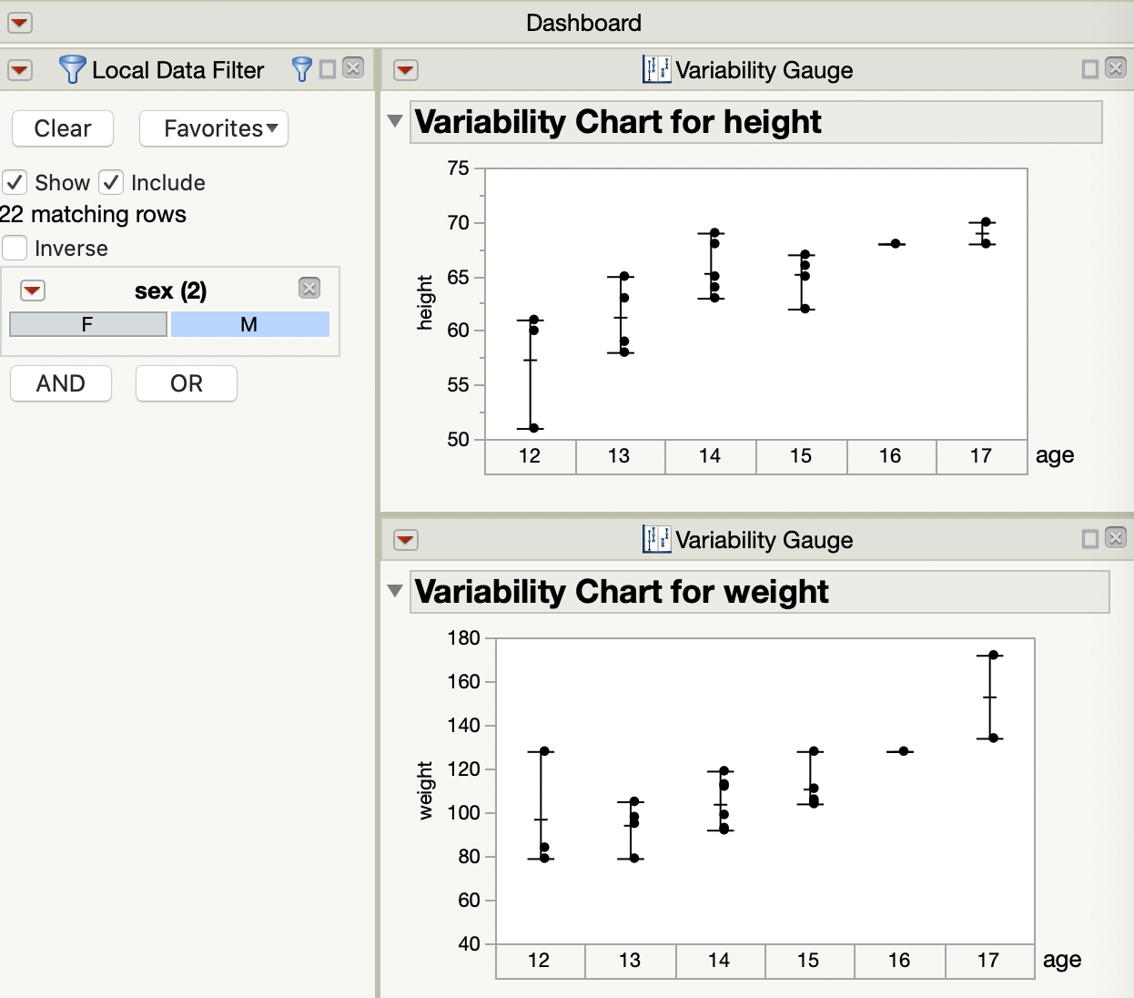This screenshot has width=1134, height=998.
Task: Click the AND button
Action: (61, 383)
